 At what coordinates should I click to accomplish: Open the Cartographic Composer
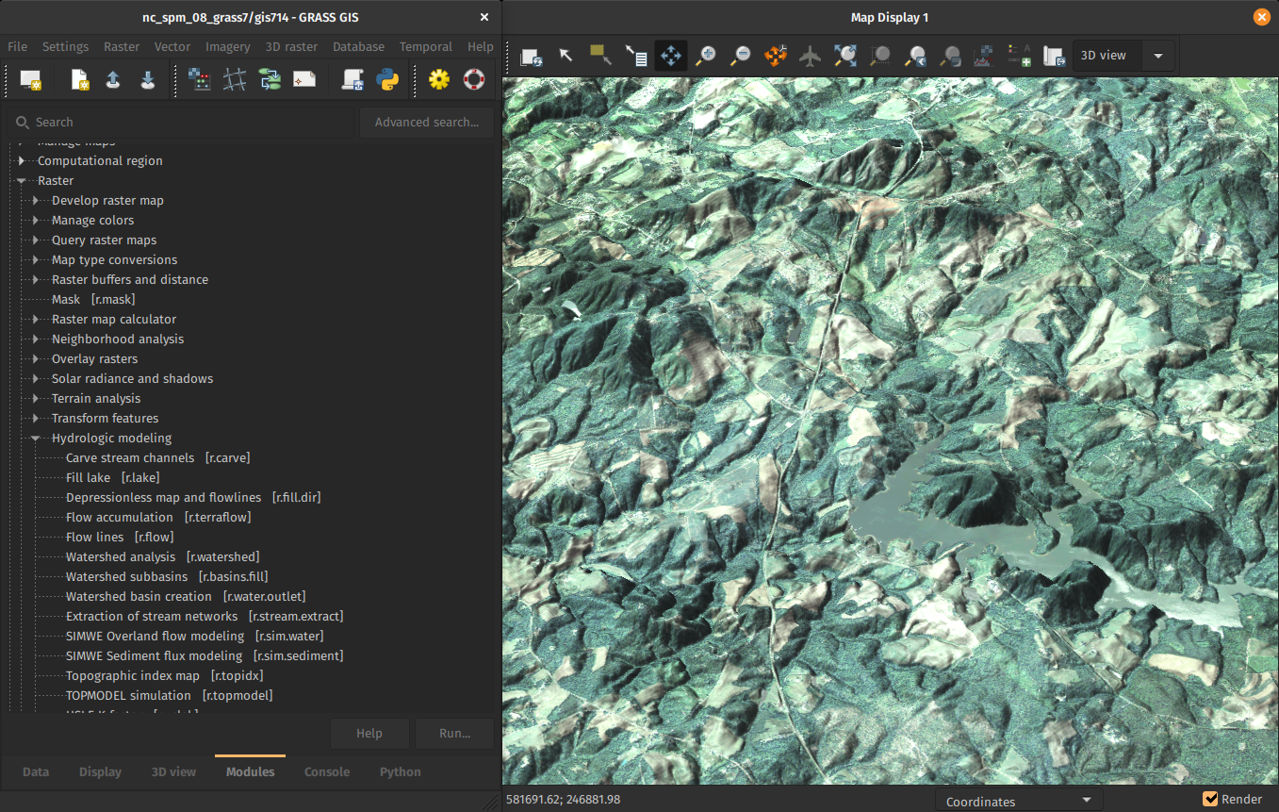304,80
